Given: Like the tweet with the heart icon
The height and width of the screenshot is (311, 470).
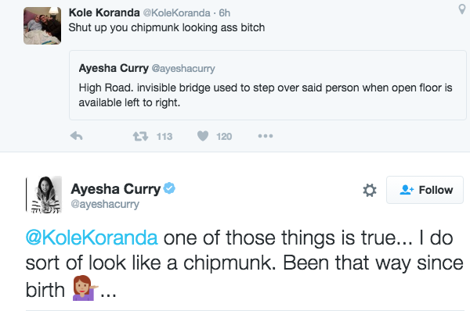Looking at the screenshot, I should tap(203, 136).
